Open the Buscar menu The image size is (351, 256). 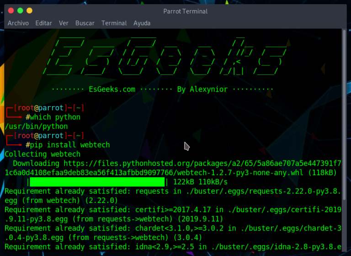tap(85, 23)
